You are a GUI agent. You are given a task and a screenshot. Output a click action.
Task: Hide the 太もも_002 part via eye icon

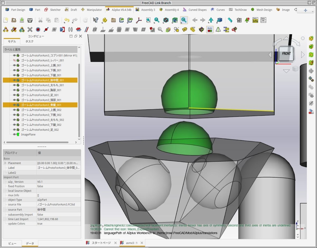[x=15, y=120]
